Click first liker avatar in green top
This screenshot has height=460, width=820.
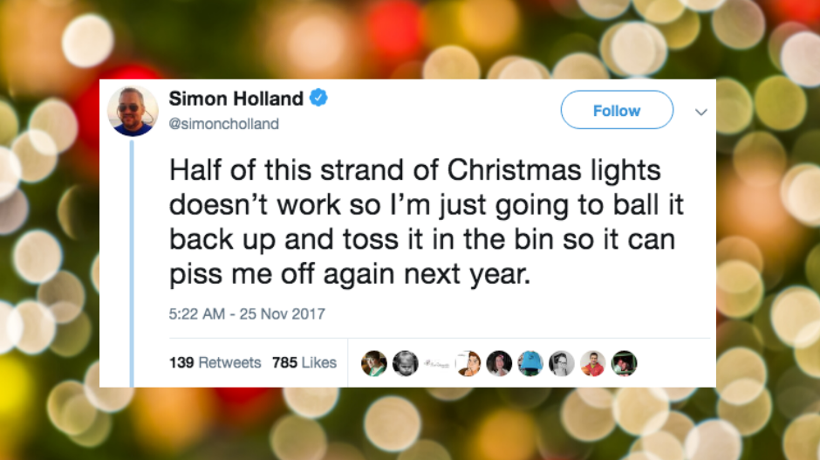pyautogui.click(x=374, y=363)
